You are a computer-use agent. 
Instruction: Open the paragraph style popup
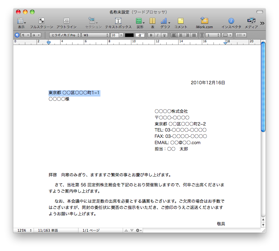click(x=26, y=35)
